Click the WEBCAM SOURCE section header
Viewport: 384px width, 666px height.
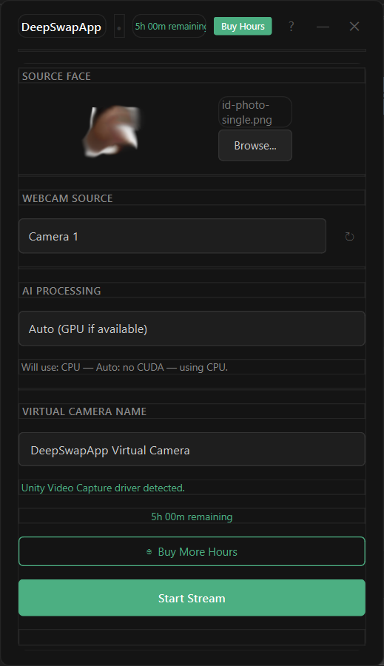click(67, 198)
